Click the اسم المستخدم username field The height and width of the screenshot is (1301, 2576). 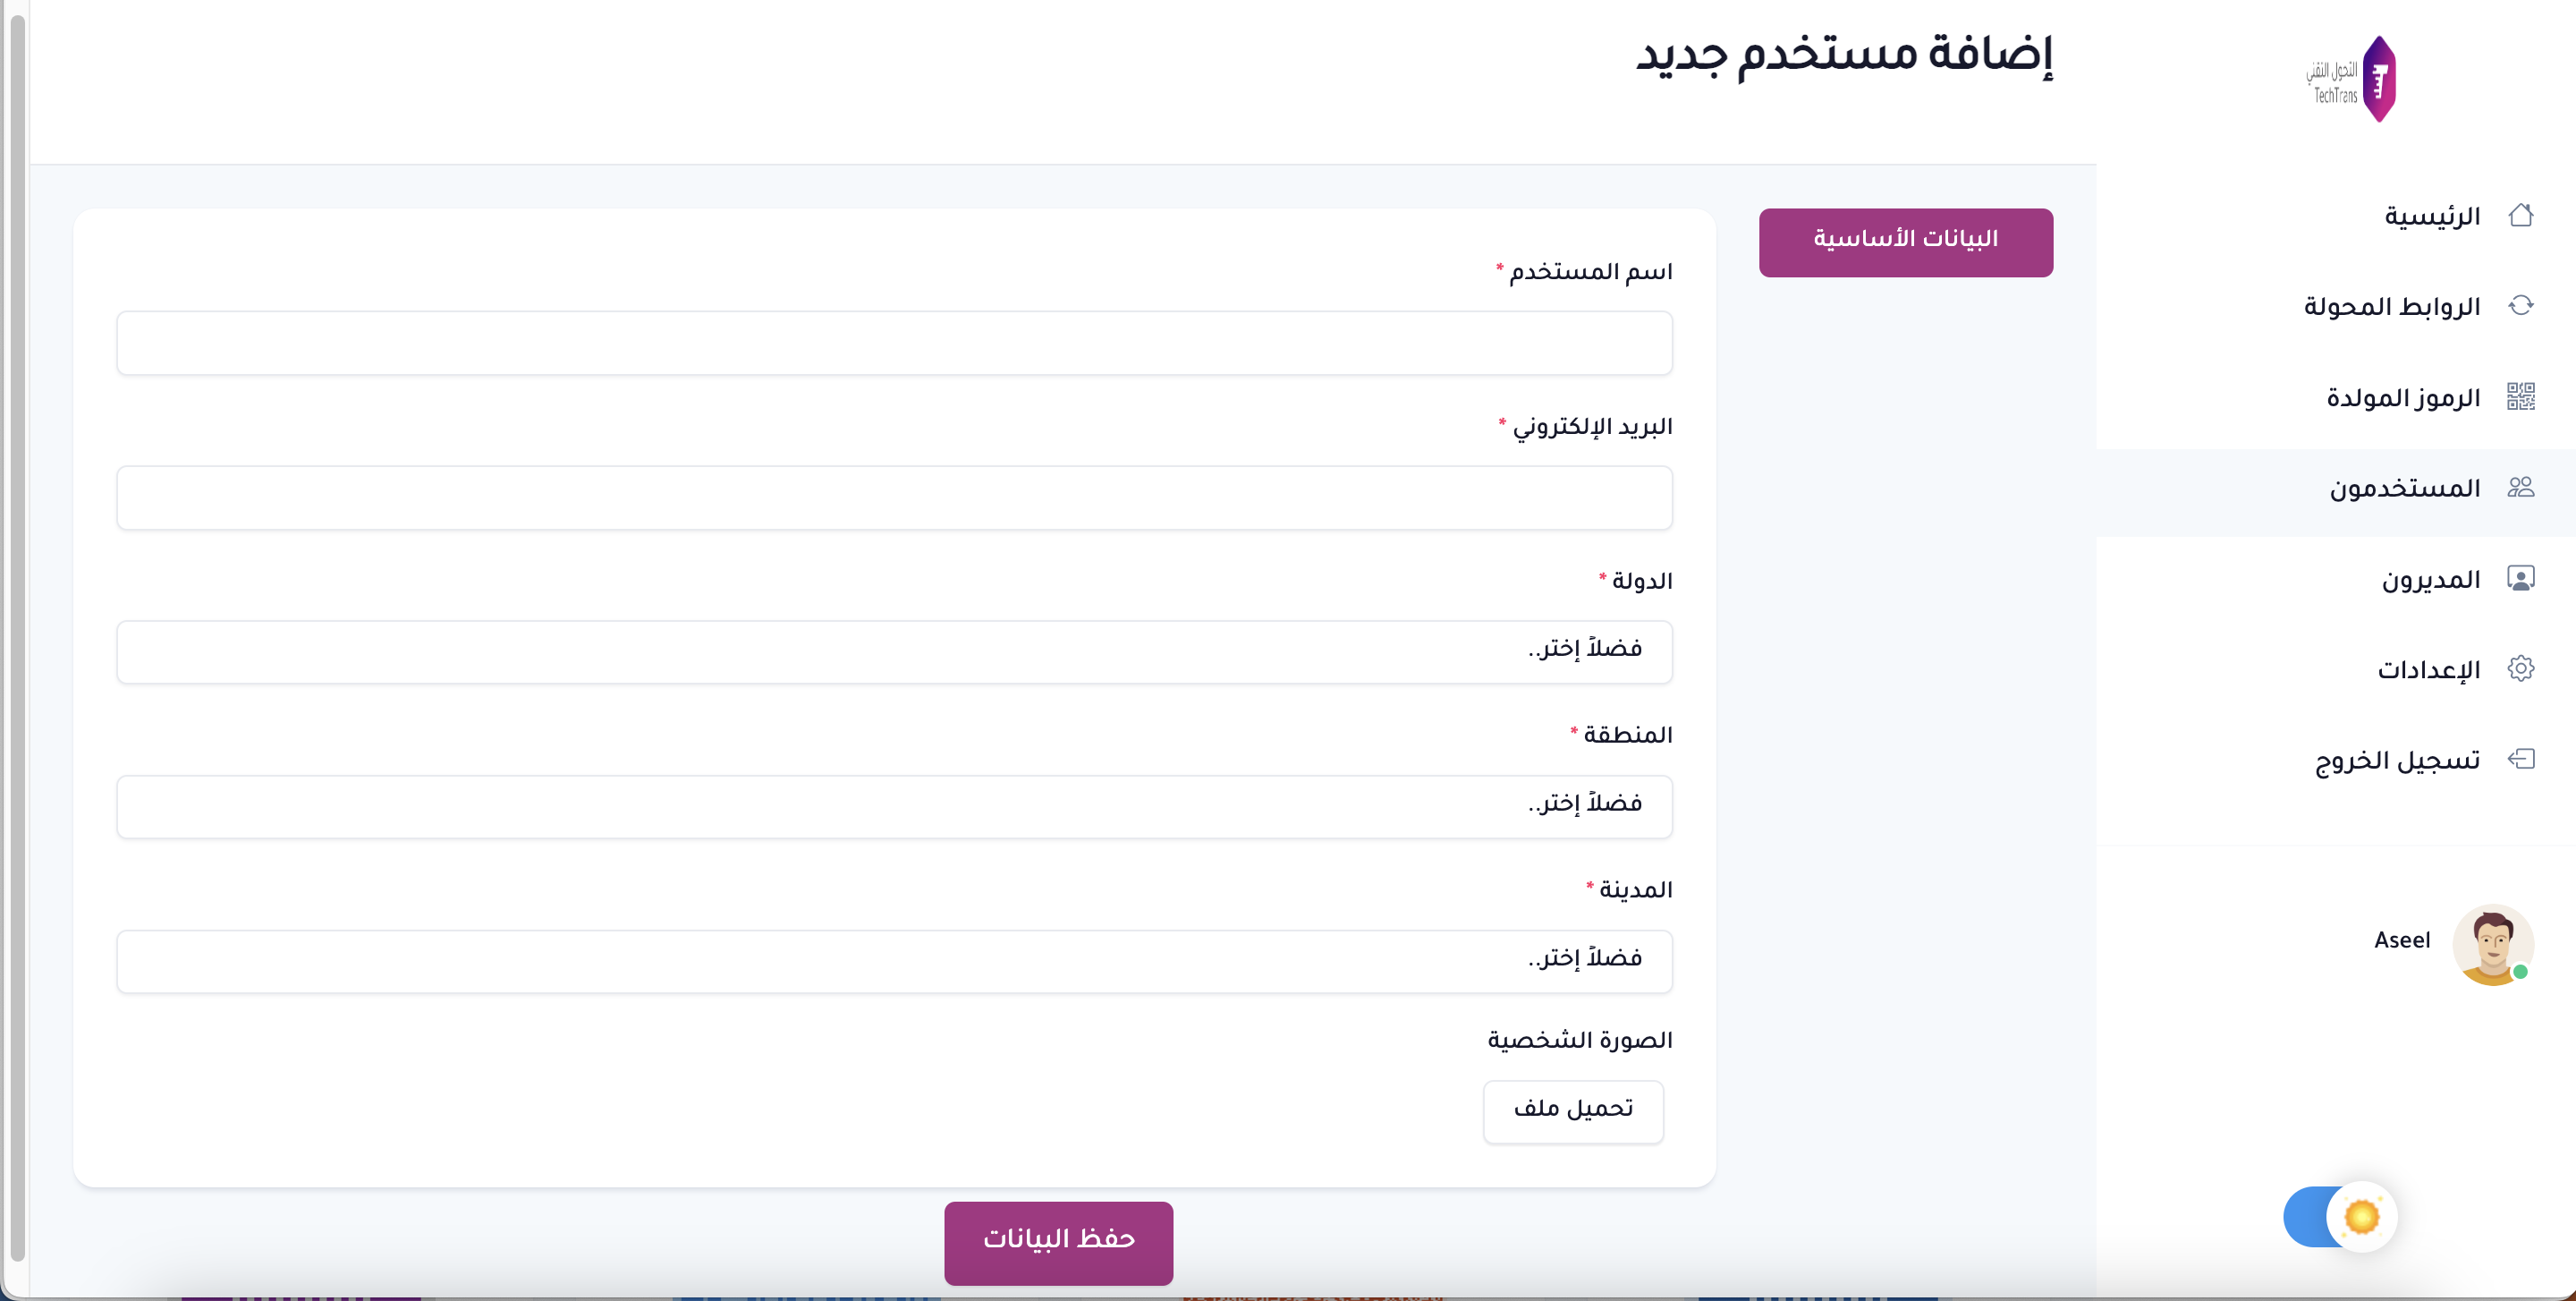(x=894, y=343)
